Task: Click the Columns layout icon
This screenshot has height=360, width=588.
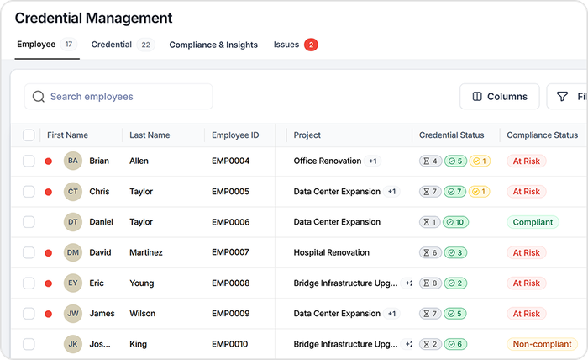Action: (477, 97)
